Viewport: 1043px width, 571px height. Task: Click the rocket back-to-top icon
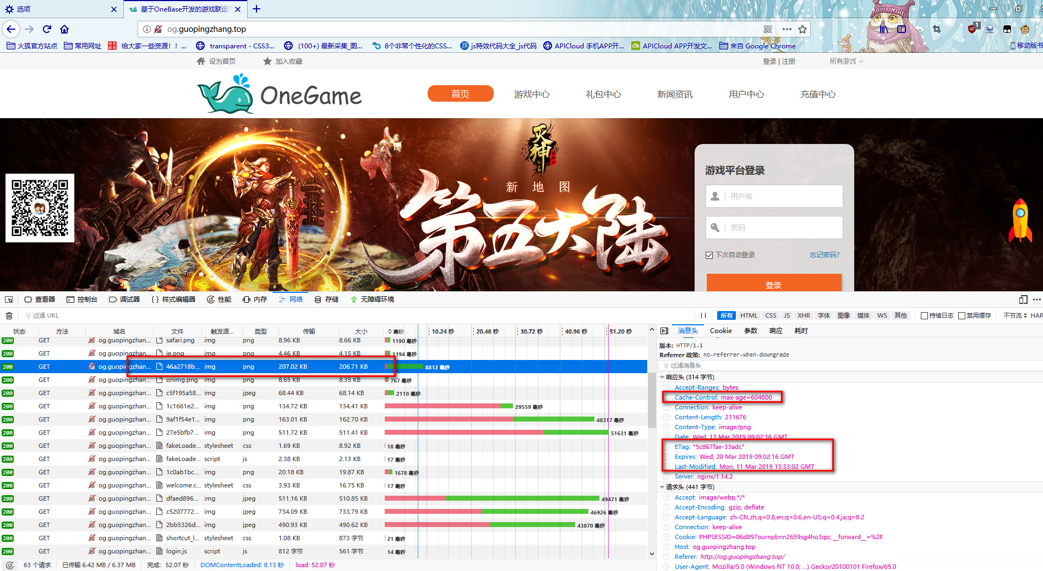click(1020, 220)
